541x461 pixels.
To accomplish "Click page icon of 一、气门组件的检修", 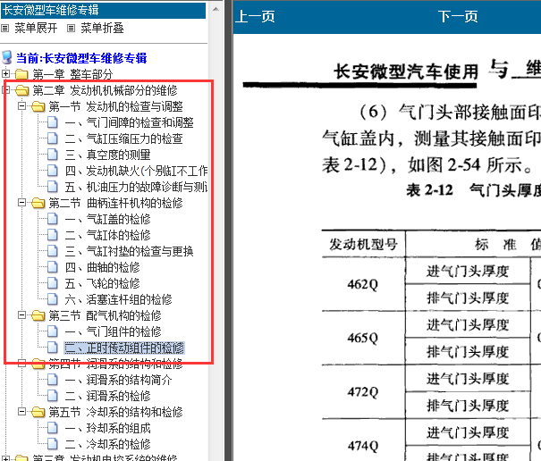I will click(53, 331).
